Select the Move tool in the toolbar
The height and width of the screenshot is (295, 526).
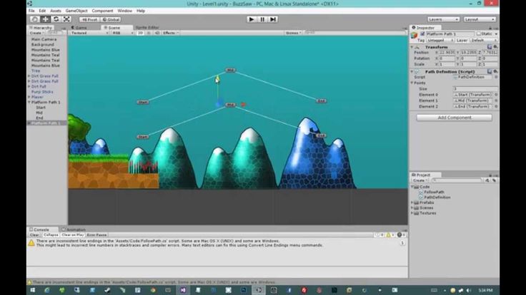click(x=45, y=19)
